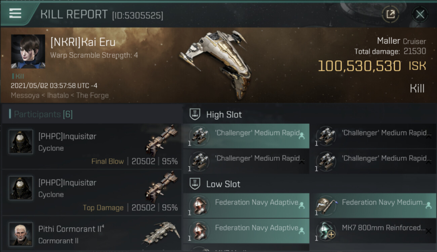
Task: Click the first Federation Navy Adaptive icon
Action: (199, 205)
